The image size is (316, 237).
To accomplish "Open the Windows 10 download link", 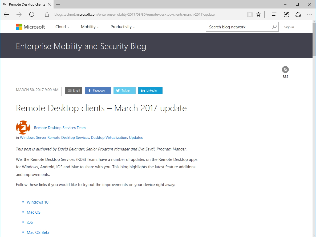I will point(37,202).
